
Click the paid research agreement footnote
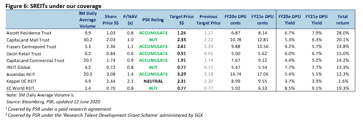click(58, 109)
